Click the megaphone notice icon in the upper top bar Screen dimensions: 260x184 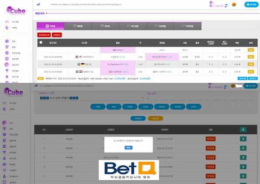pos(38,4)
